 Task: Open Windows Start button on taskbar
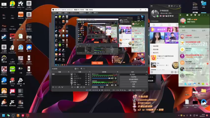pyautogui.click(x=4, y=115)
